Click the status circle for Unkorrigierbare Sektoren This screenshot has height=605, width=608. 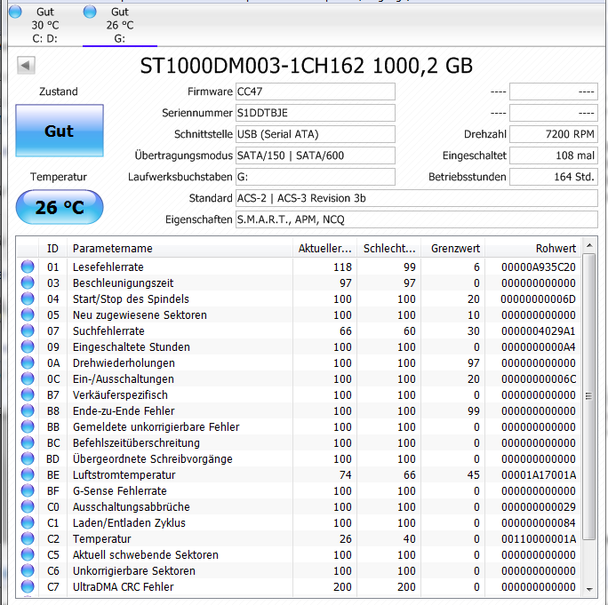coord(28,570)
